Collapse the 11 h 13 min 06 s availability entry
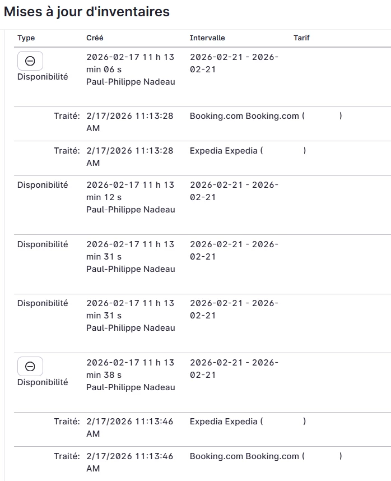The image size is (391, 481). [30, 61]
